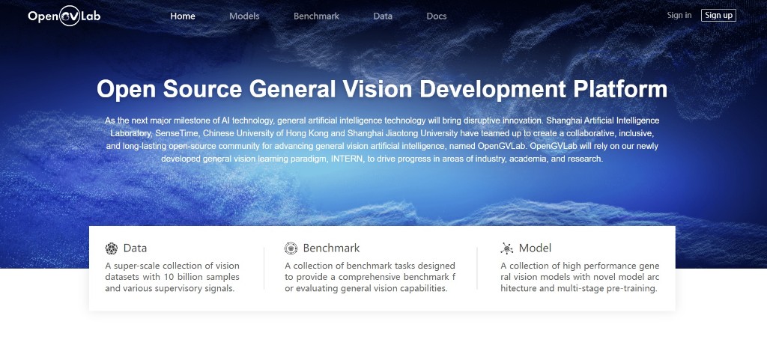This screenshot has width=767, height=345.
Task: Go to the Home navigation tab
Action: pos(183,16)
